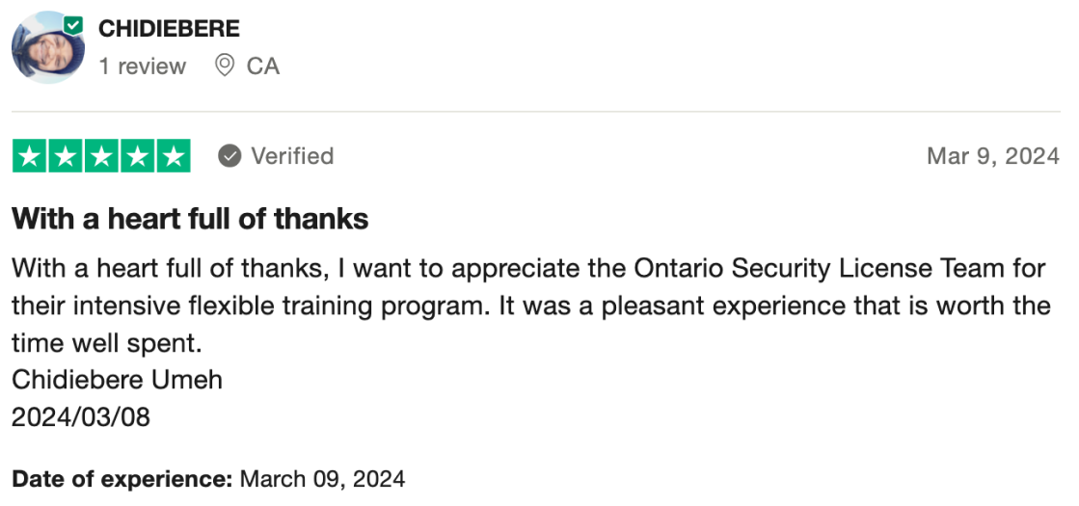Click the third green rating star
1079x506 pixels.
[101, 156]
